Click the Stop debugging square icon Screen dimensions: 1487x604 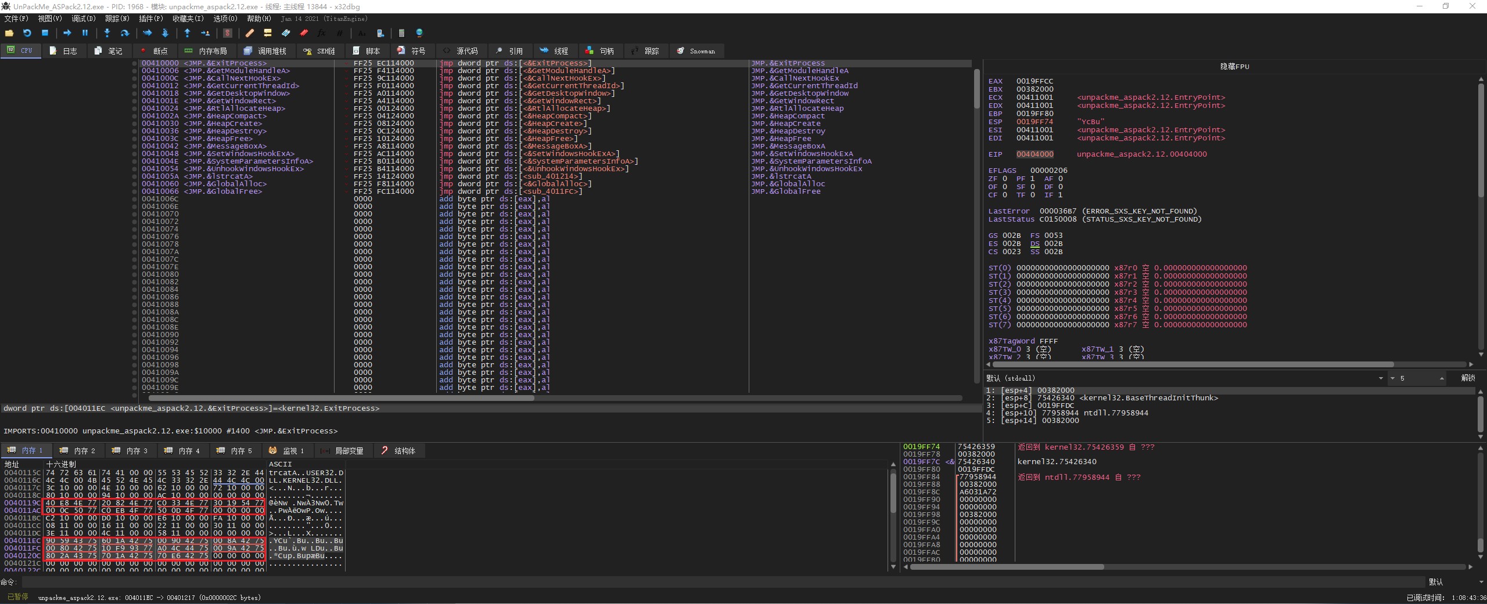(45, 33)
